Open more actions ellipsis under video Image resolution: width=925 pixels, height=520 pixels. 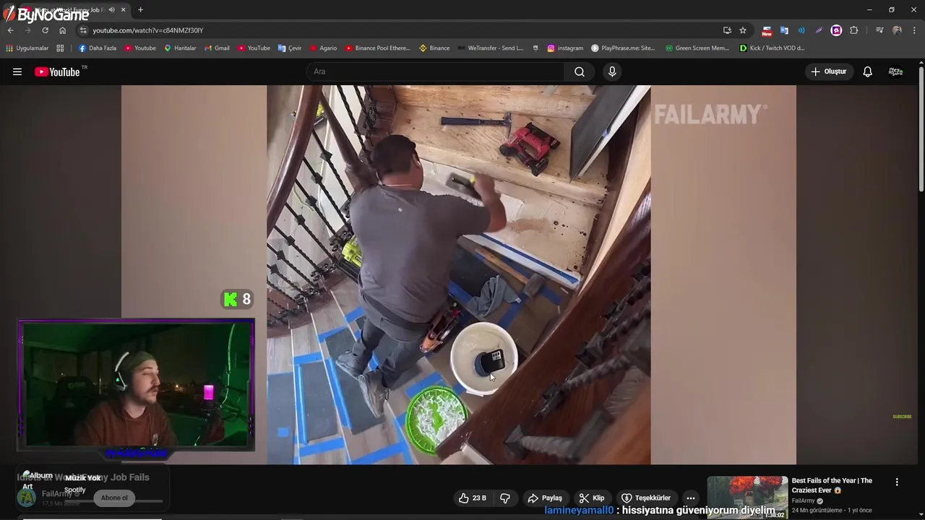point(691,498)
